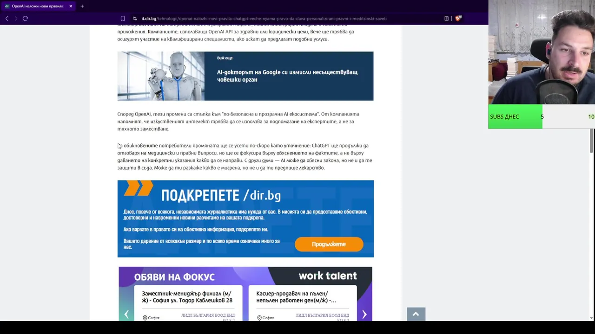Click the browser forward arrow
Screen dimensions: 595x334
coord(16,19)
